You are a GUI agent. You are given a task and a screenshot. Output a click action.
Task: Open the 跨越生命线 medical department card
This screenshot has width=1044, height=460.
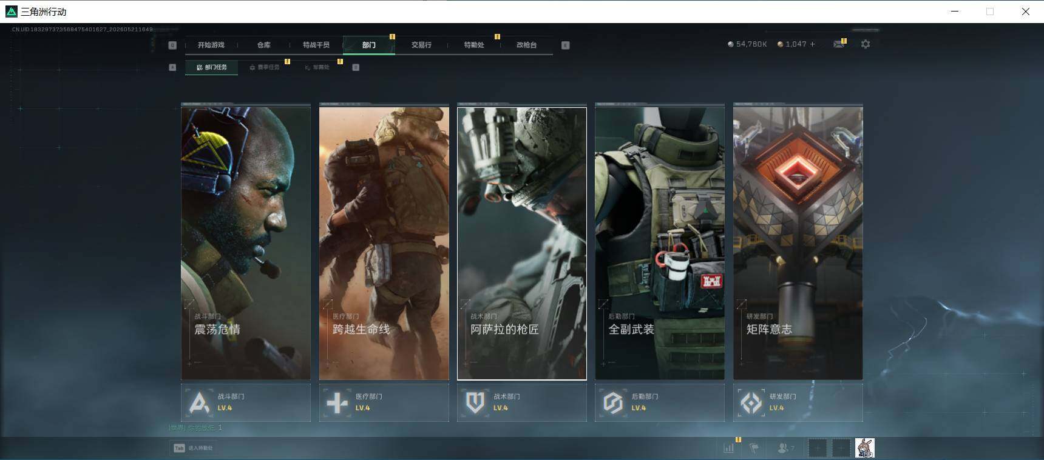(384, 243)
